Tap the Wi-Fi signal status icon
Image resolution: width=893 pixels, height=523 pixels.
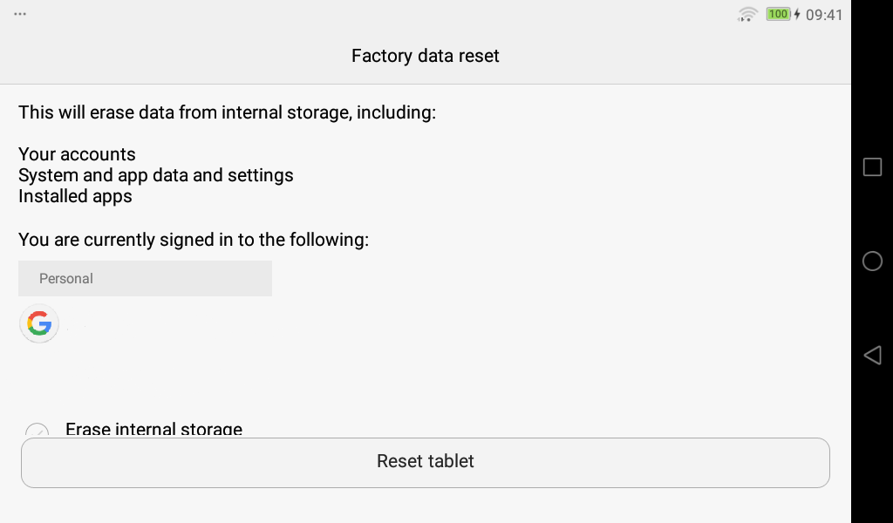tap(747, 14)
